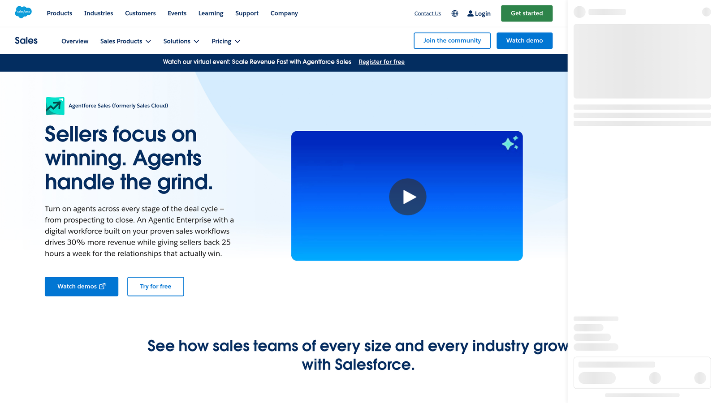
Task: Click the Agentforce Sales chart icon
Action: [x=55, y=106]
